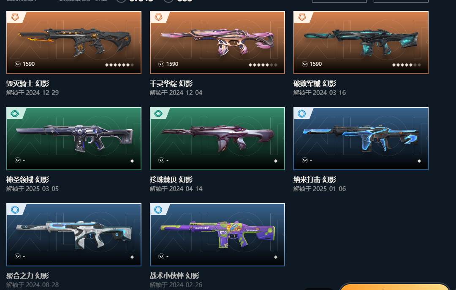Viewport: 456px width, 290px height.
Task: Open the purple 战术小伙伴 幻影 skin card
Action: coord(217,234)
